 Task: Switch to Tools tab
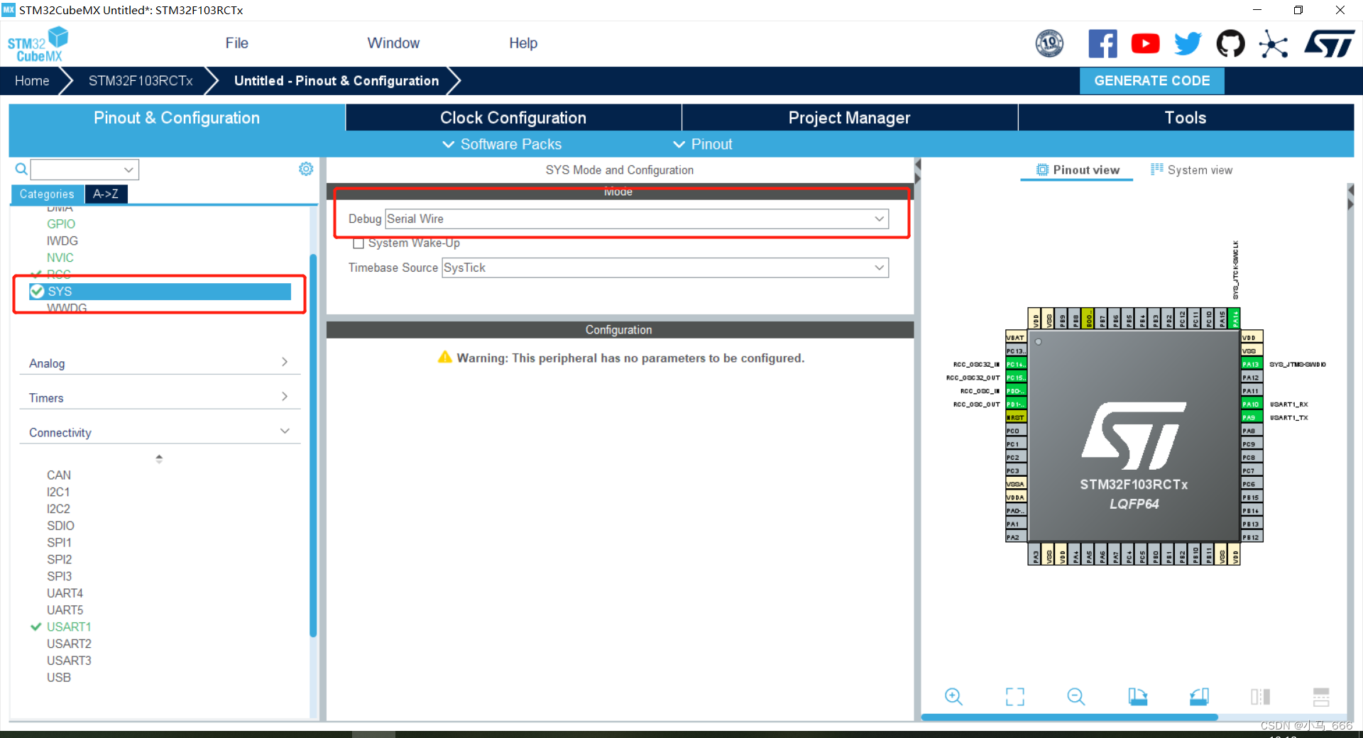click(x=1186, y=118)
